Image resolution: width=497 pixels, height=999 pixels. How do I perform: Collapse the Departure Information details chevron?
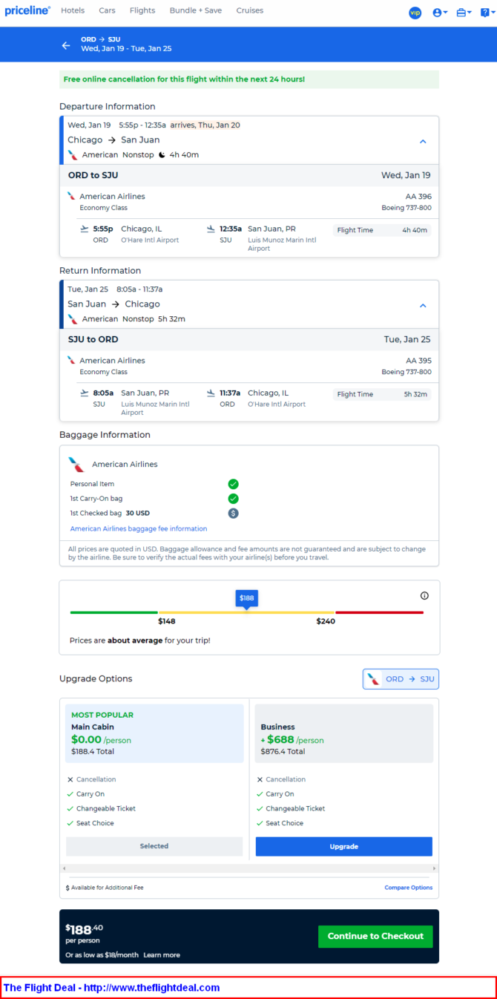tap(423, 141)
